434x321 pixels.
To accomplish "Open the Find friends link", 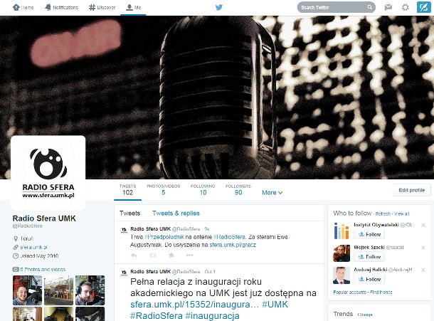I will [x=381, y=293].
